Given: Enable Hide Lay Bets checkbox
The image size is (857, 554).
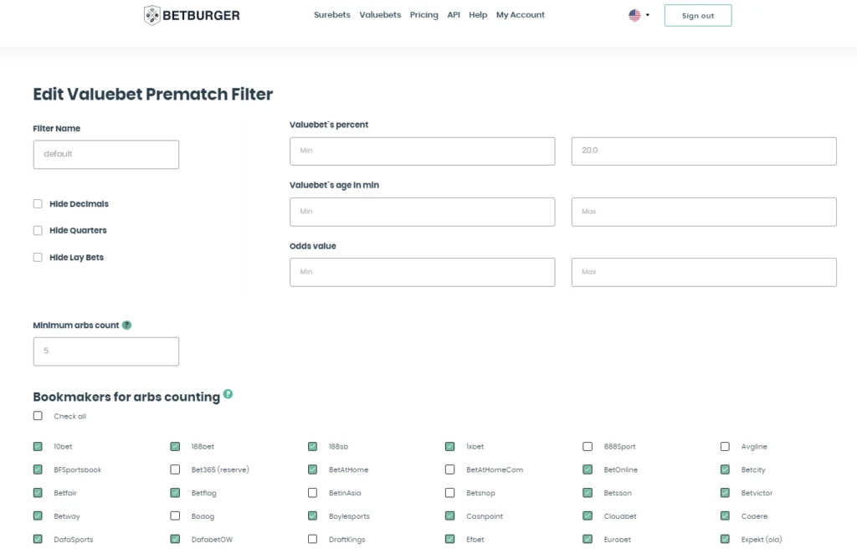Looking at the screenshot, I should click(x=38, y=257).
